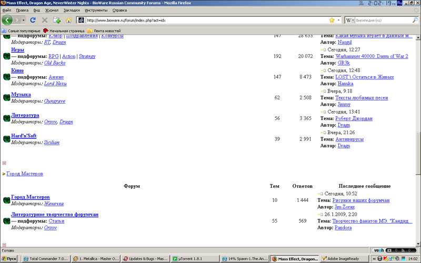The image size is (421, 263).
Task: Open the RPG subforum link
Action: click(x=54, y=56)
